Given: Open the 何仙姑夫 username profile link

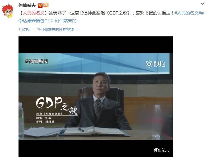Looking at the screenshot, I should (x=27, y=5).
